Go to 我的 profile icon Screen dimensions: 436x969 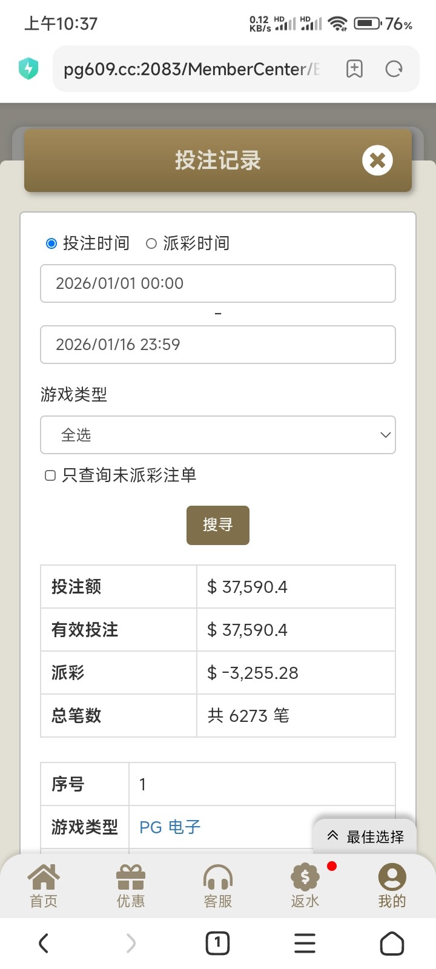(x=392, y=877)
